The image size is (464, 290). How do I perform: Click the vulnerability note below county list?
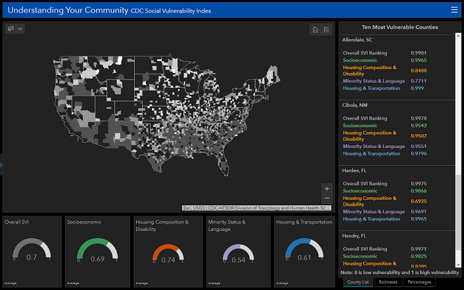pos(400,272)
